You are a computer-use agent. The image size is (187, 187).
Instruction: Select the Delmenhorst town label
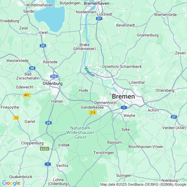[x=106, y=103]
